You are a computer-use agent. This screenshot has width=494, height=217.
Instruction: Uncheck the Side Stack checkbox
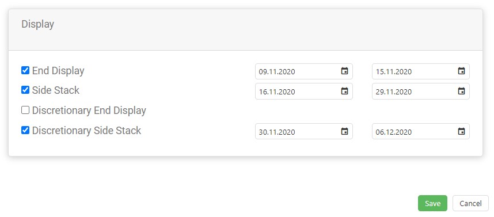click(x=25, y=90)
